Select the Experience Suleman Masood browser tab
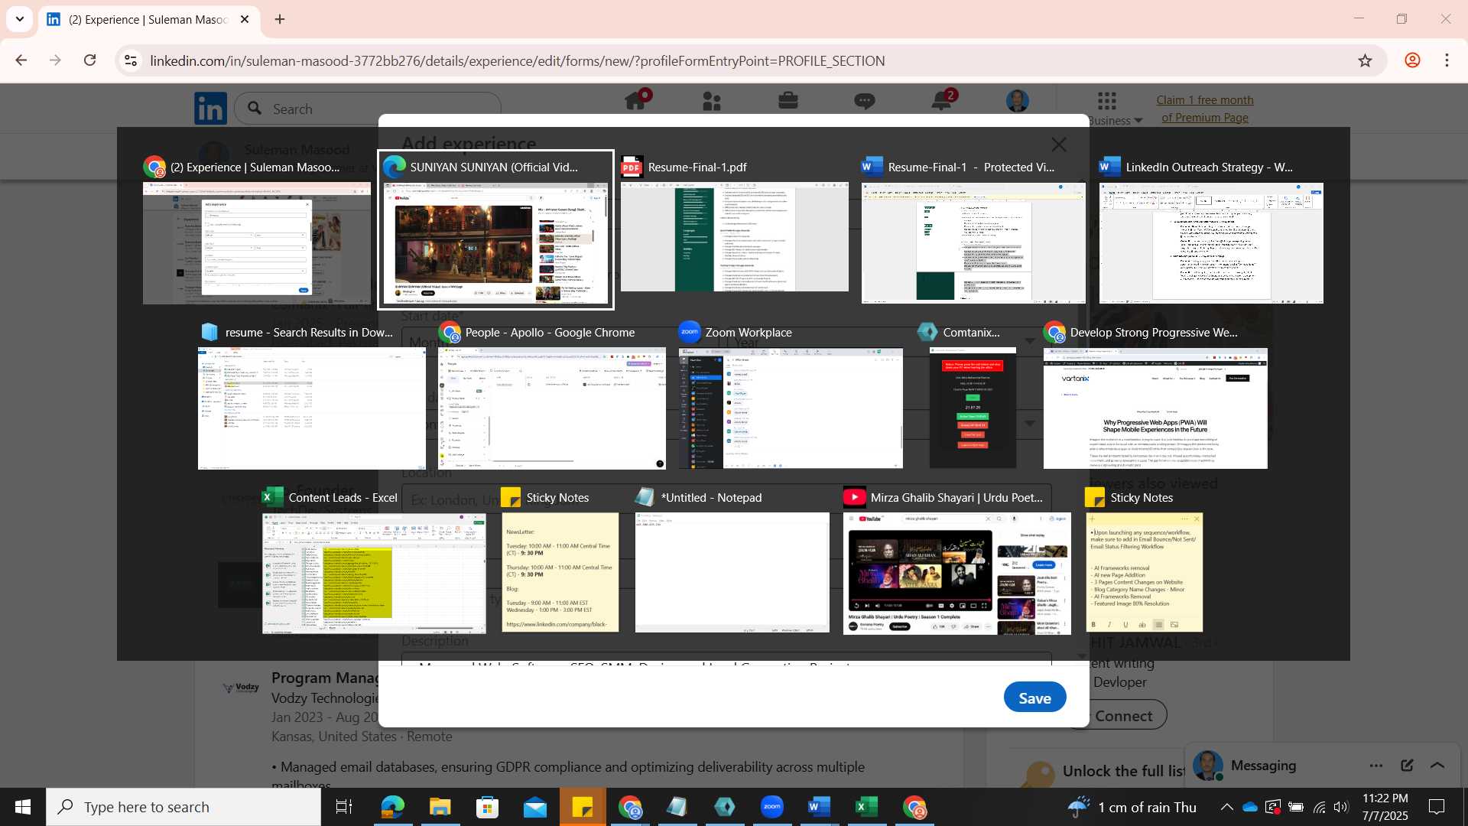This screenshot has width=1468, height=826. [x=149, y=19]
